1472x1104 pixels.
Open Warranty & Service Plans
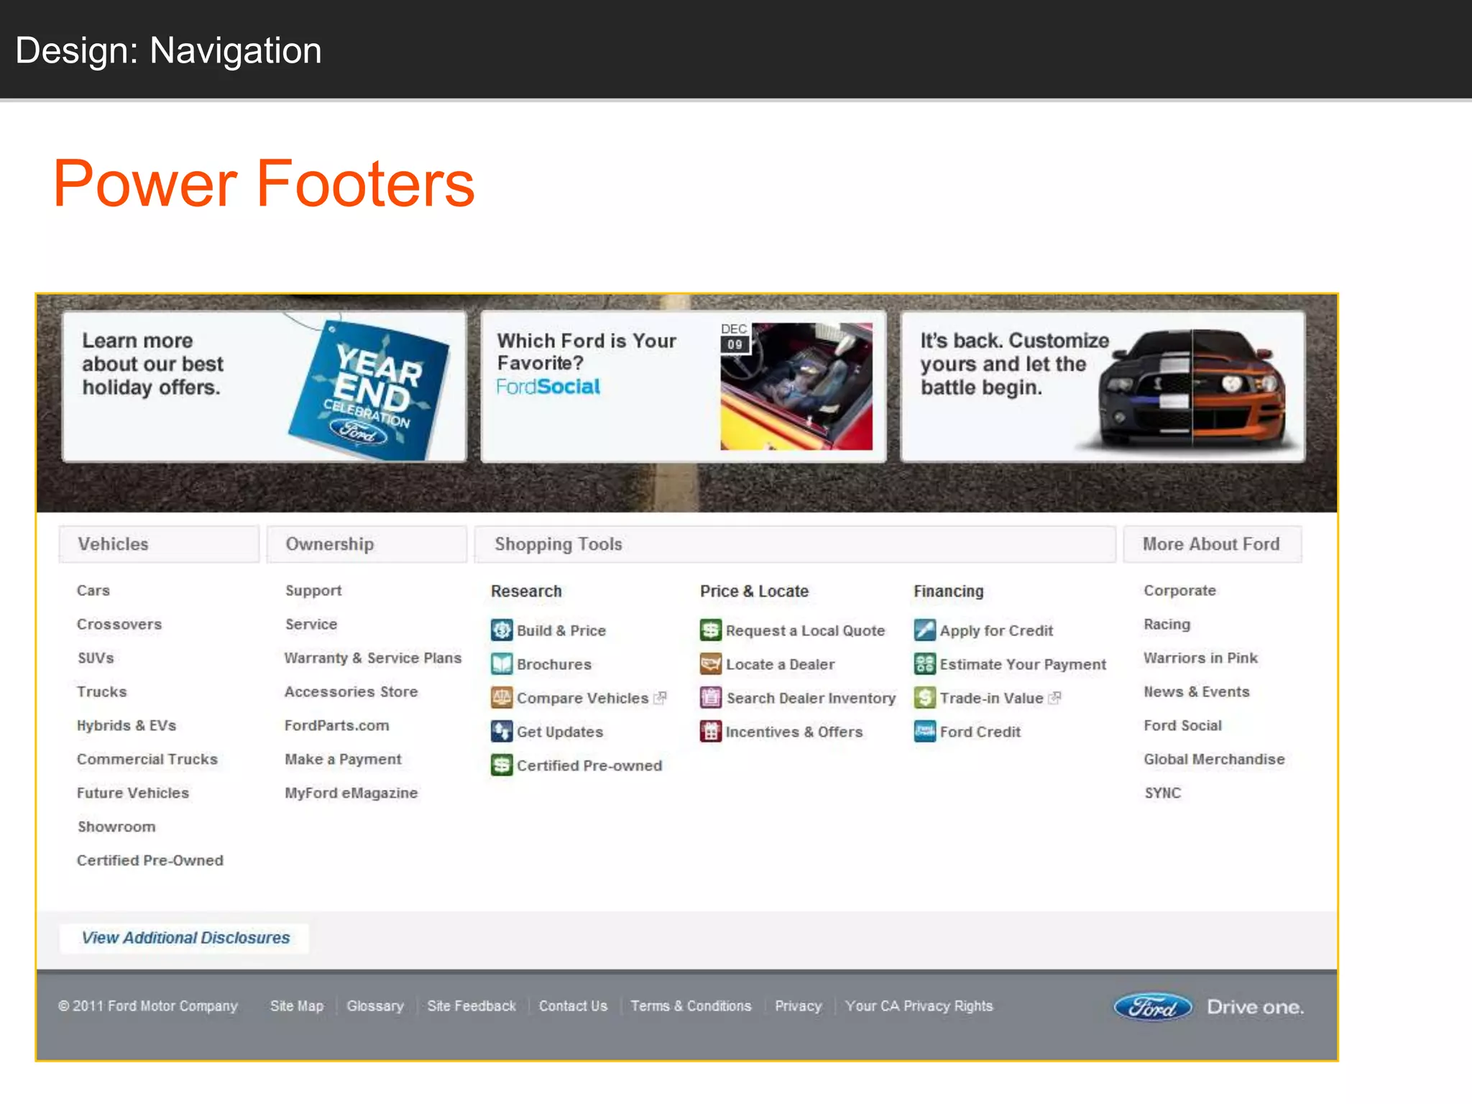tap(373, 658)
